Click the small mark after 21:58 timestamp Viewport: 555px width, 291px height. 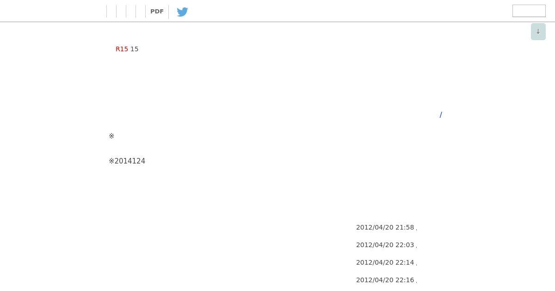coord(416,229)
